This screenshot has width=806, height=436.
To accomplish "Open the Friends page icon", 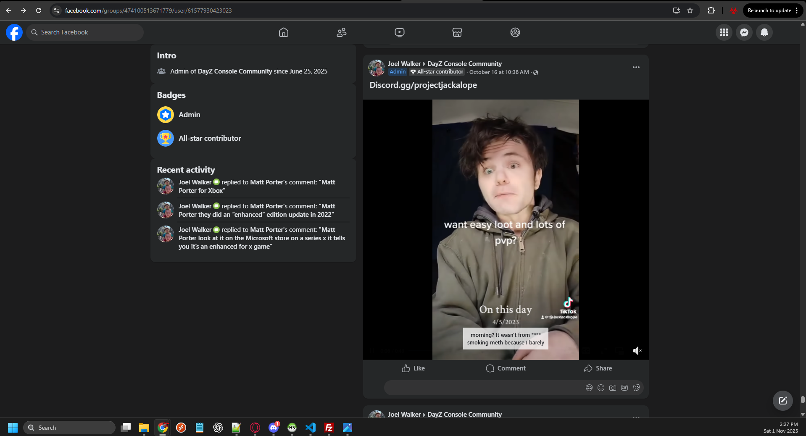I will (x=342, y=32).
